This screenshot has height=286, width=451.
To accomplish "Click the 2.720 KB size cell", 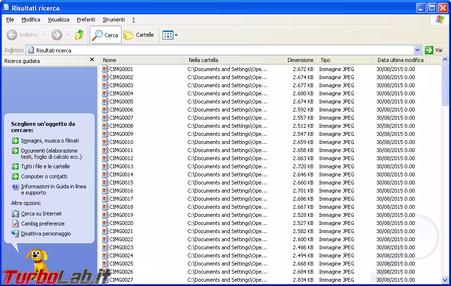I will (x=303, y=166).
